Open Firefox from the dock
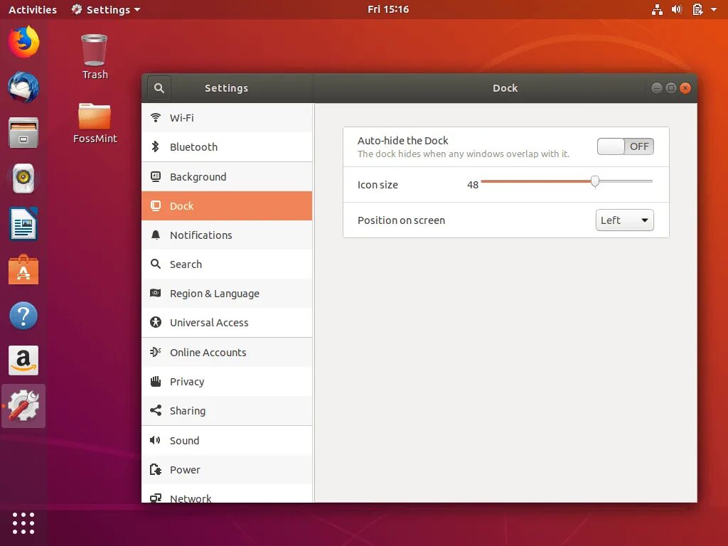This screenshot has height=546, width=728. coord(23,42)
